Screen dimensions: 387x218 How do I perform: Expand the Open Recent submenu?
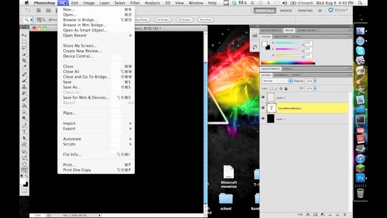point(96,35)
